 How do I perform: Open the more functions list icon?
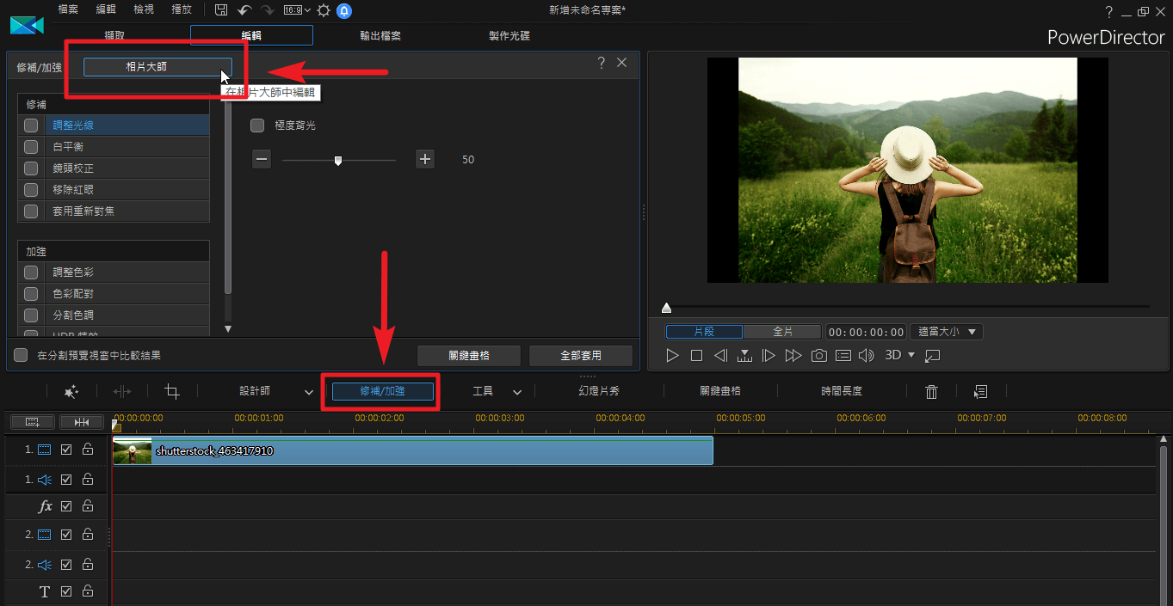click(x=980, y=391)
